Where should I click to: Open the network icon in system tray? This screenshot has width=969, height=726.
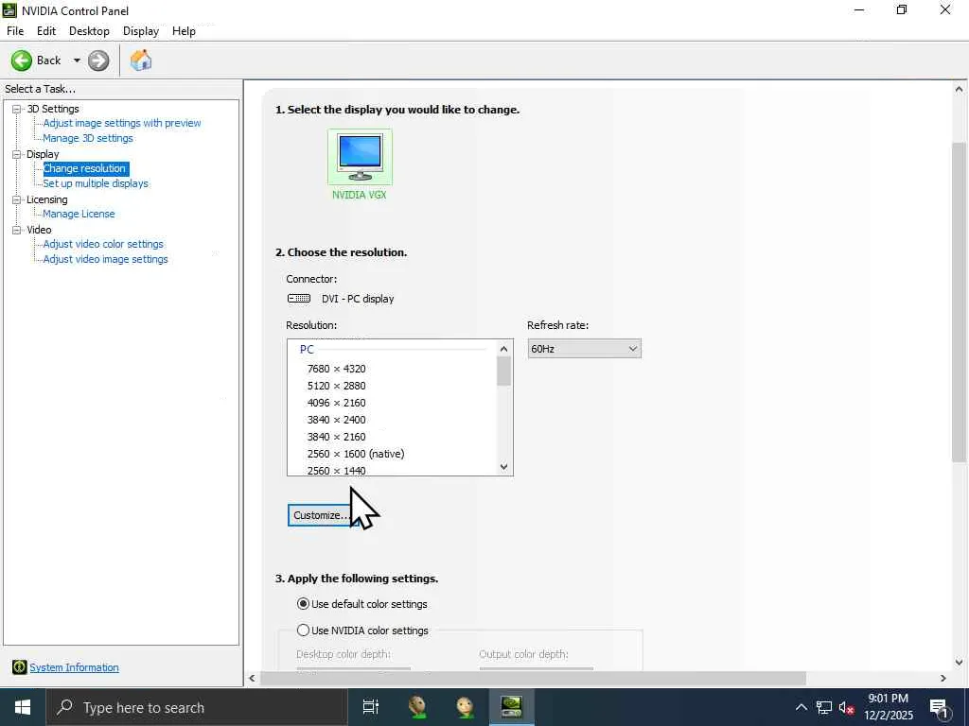pos(824,707)
